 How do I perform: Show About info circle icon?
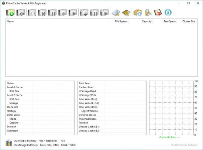click(x=168, y=13)
